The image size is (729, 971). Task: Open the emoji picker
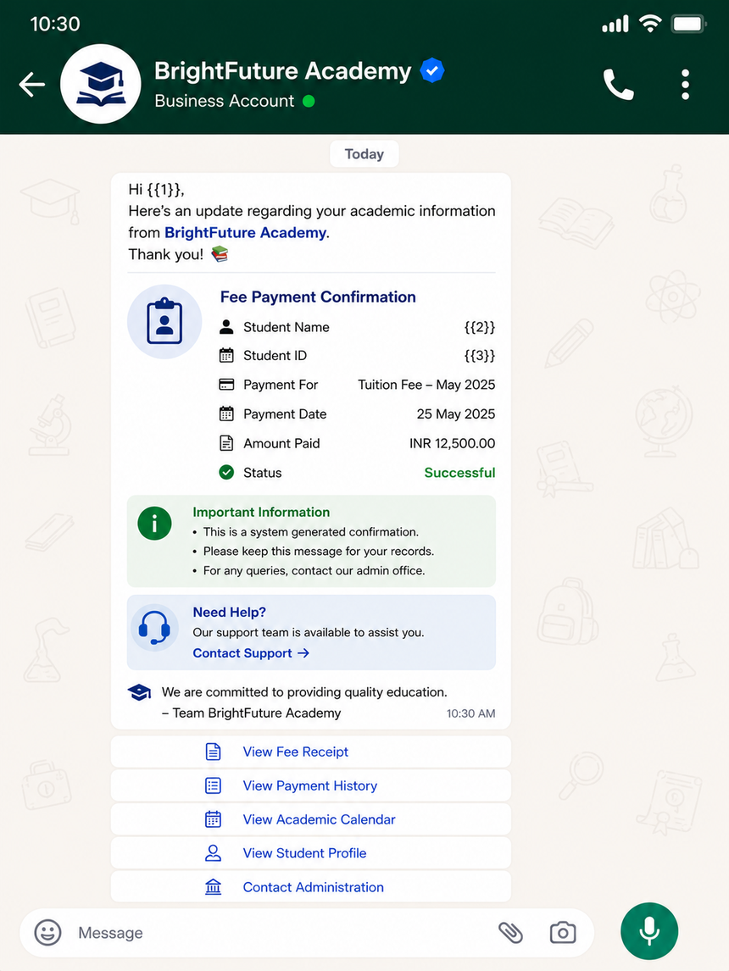click(47, 932)
